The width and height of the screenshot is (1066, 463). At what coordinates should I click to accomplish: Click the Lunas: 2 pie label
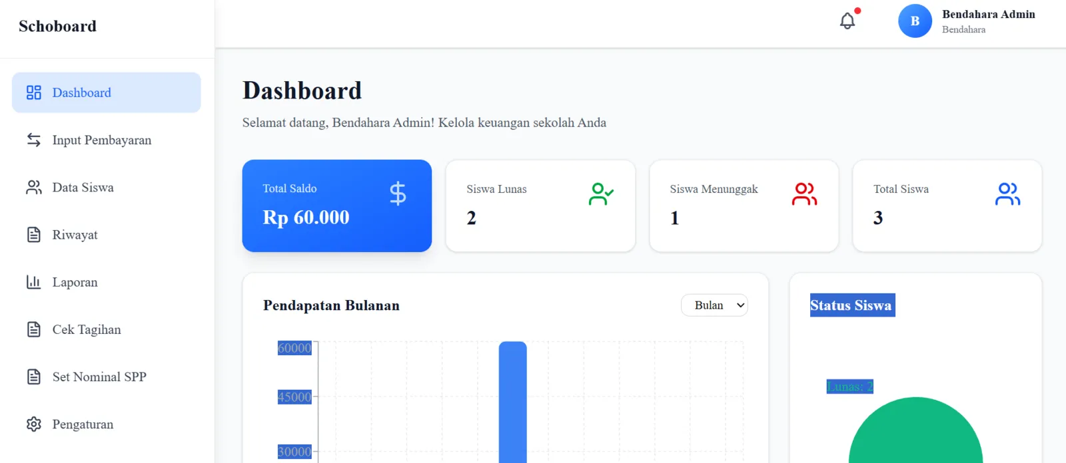[849, 386]
